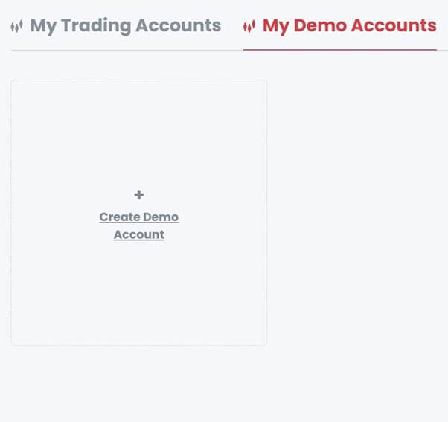448x422 pixels.
Task: Click the word "Account" in the underlined link
Action: pyautogui.click(x=139, y=234)
